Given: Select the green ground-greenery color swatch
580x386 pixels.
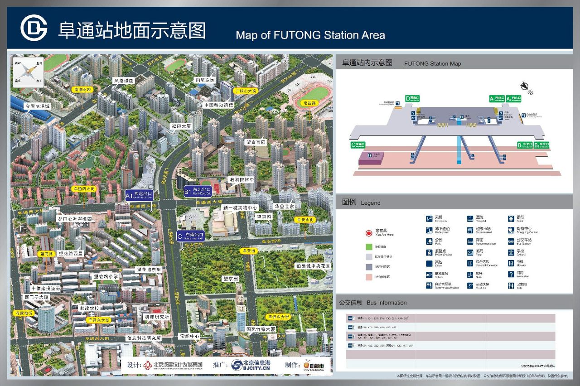Looking at the screenshot, I should [x=368, y=246].
